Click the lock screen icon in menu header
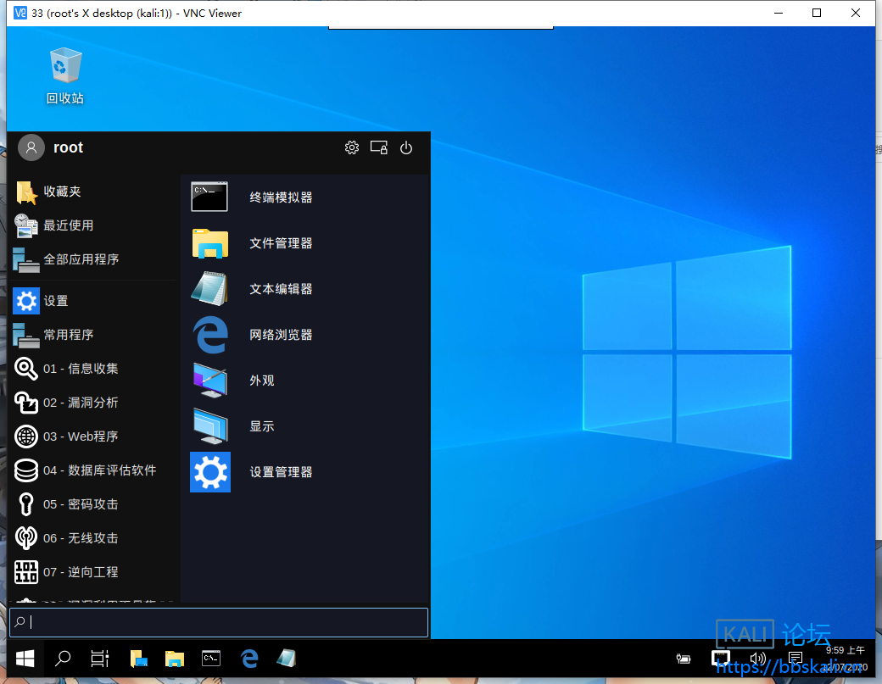Viewport: 882px width, 684px height. (379, 147)
